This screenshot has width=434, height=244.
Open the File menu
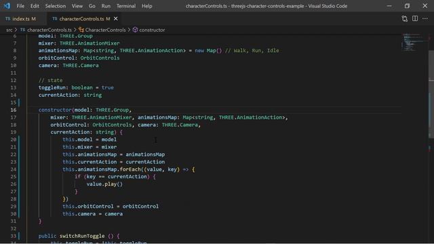click(20, 6)
